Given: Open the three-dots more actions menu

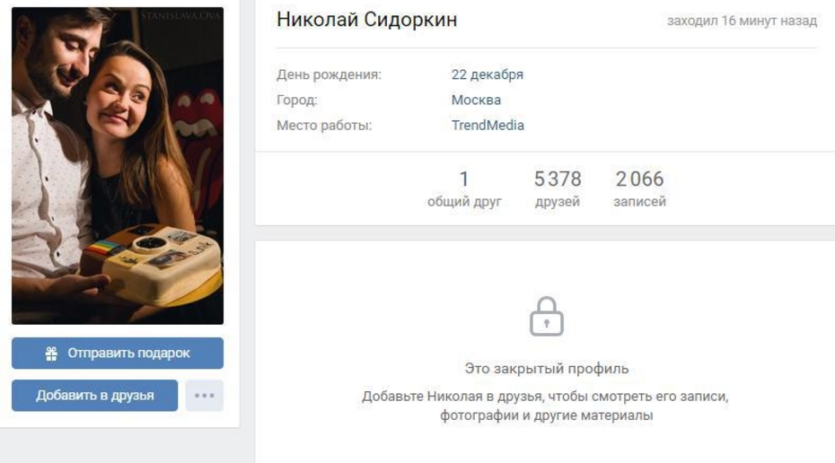Looking at the screenshot, I should pos(205,396).
